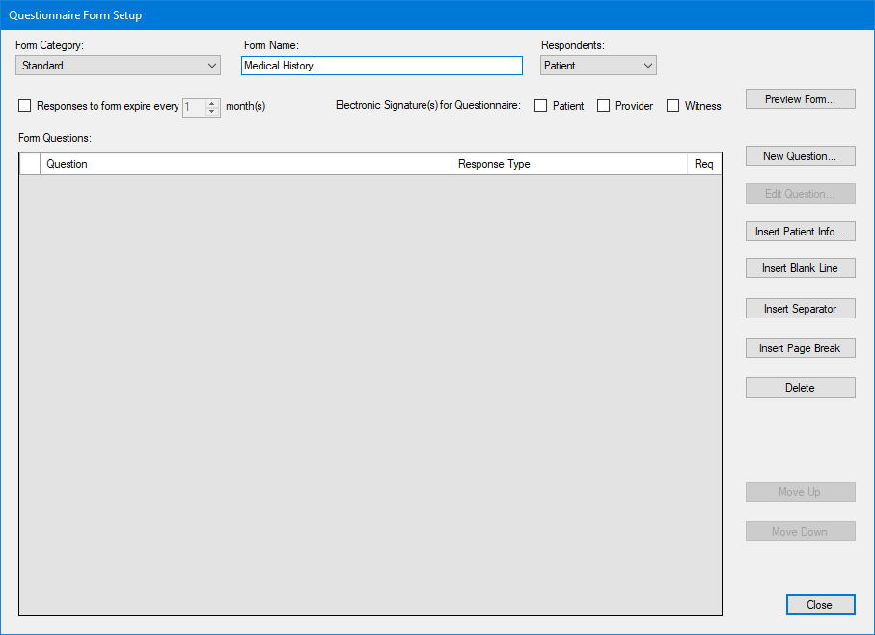Enable the responses expire checkbox
Screen dimensions: 875x635
(x=25, y=106)
